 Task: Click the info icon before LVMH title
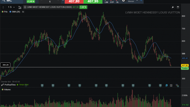pos(25,7)
